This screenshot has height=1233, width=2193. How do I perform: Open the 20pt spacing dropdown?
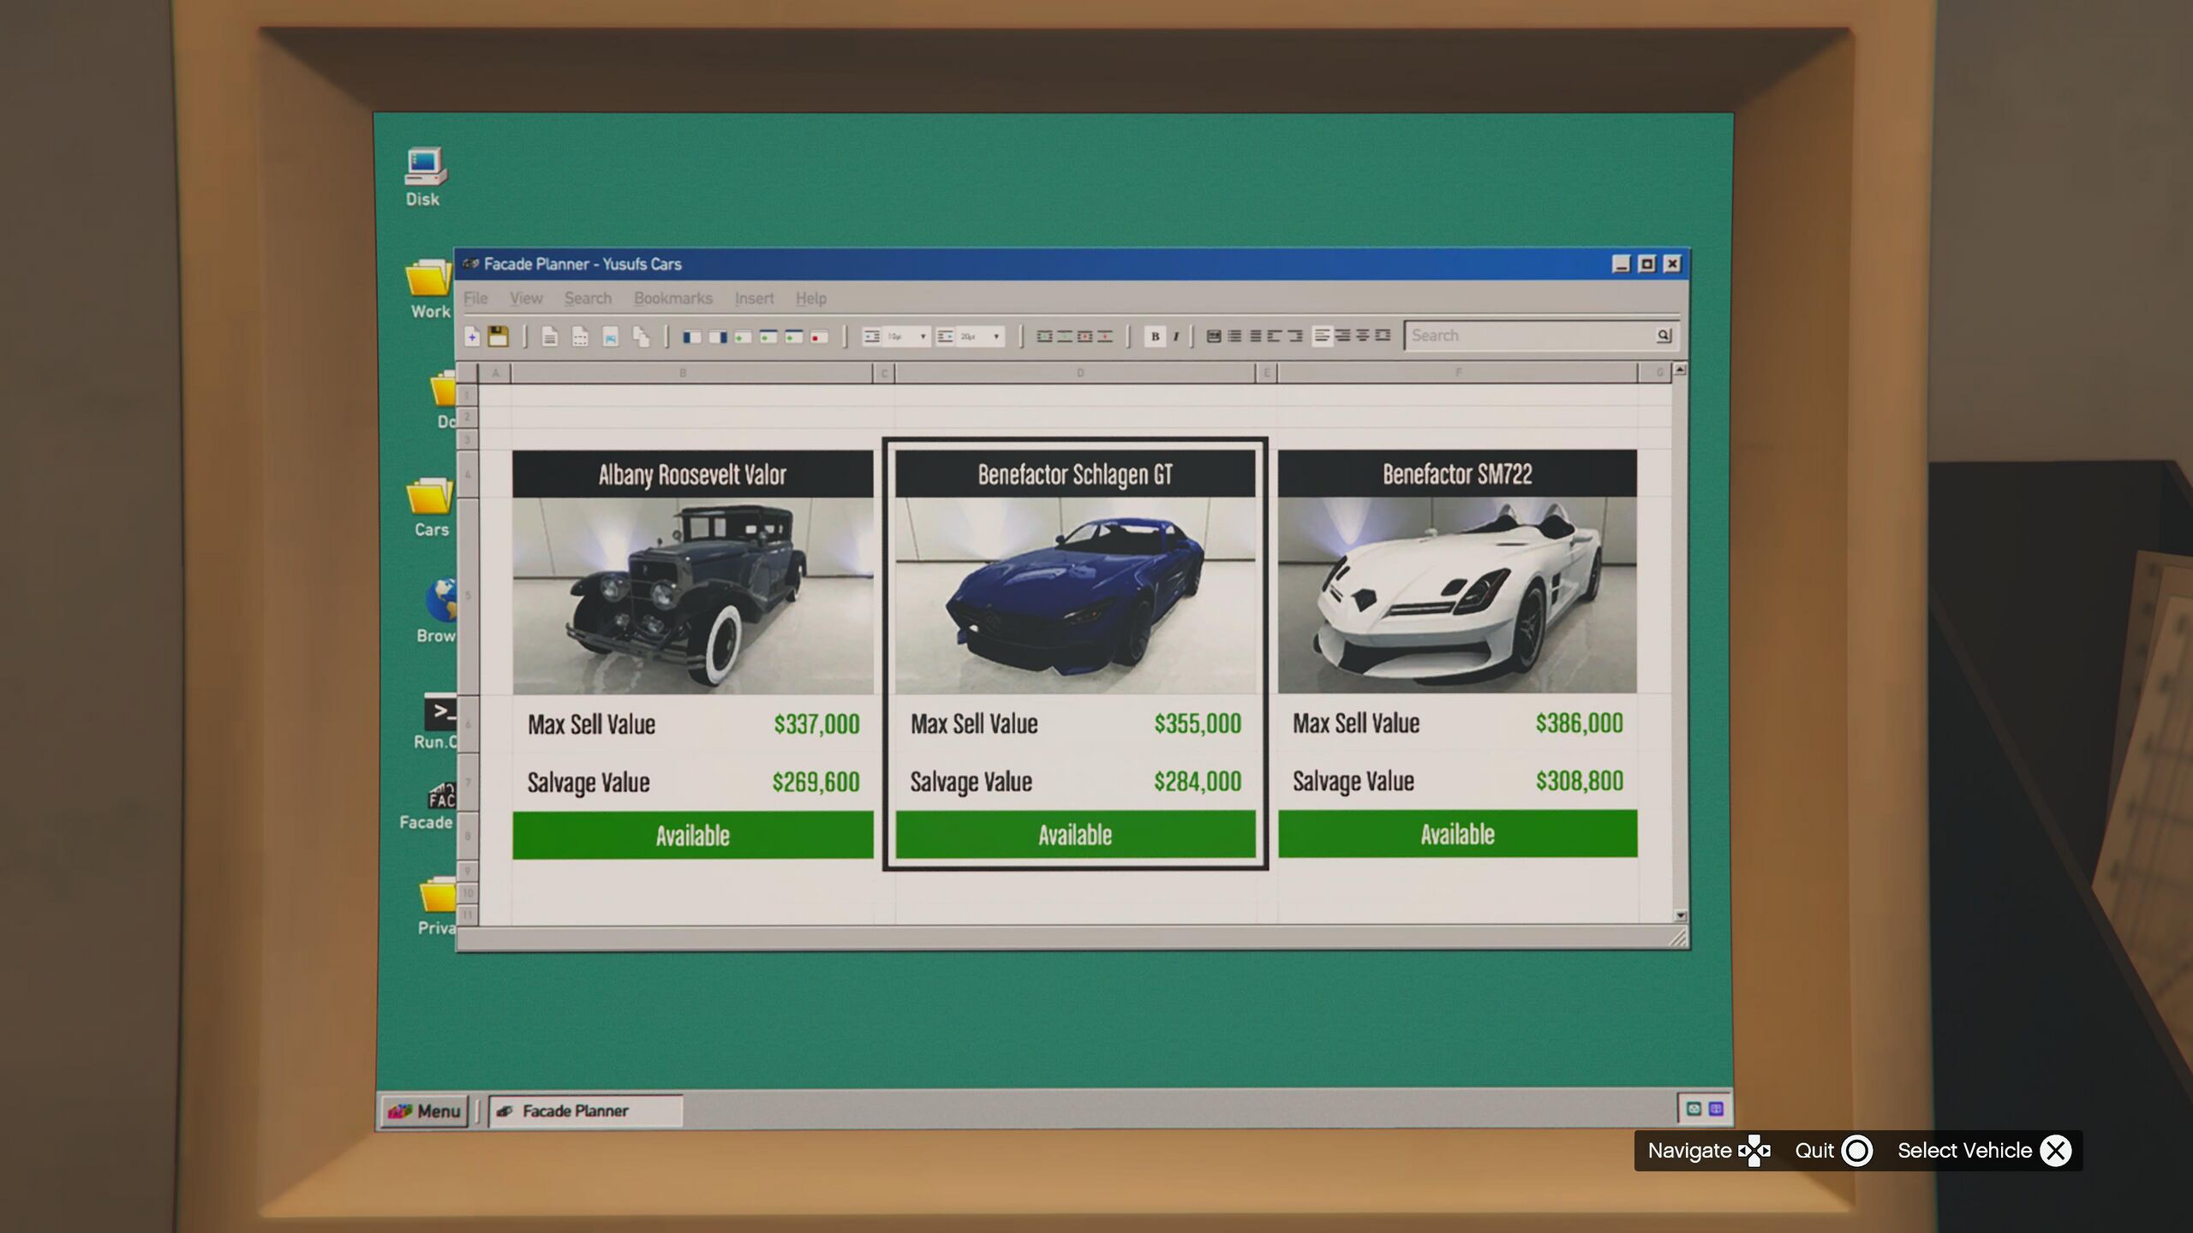click(x=996, y=337)
